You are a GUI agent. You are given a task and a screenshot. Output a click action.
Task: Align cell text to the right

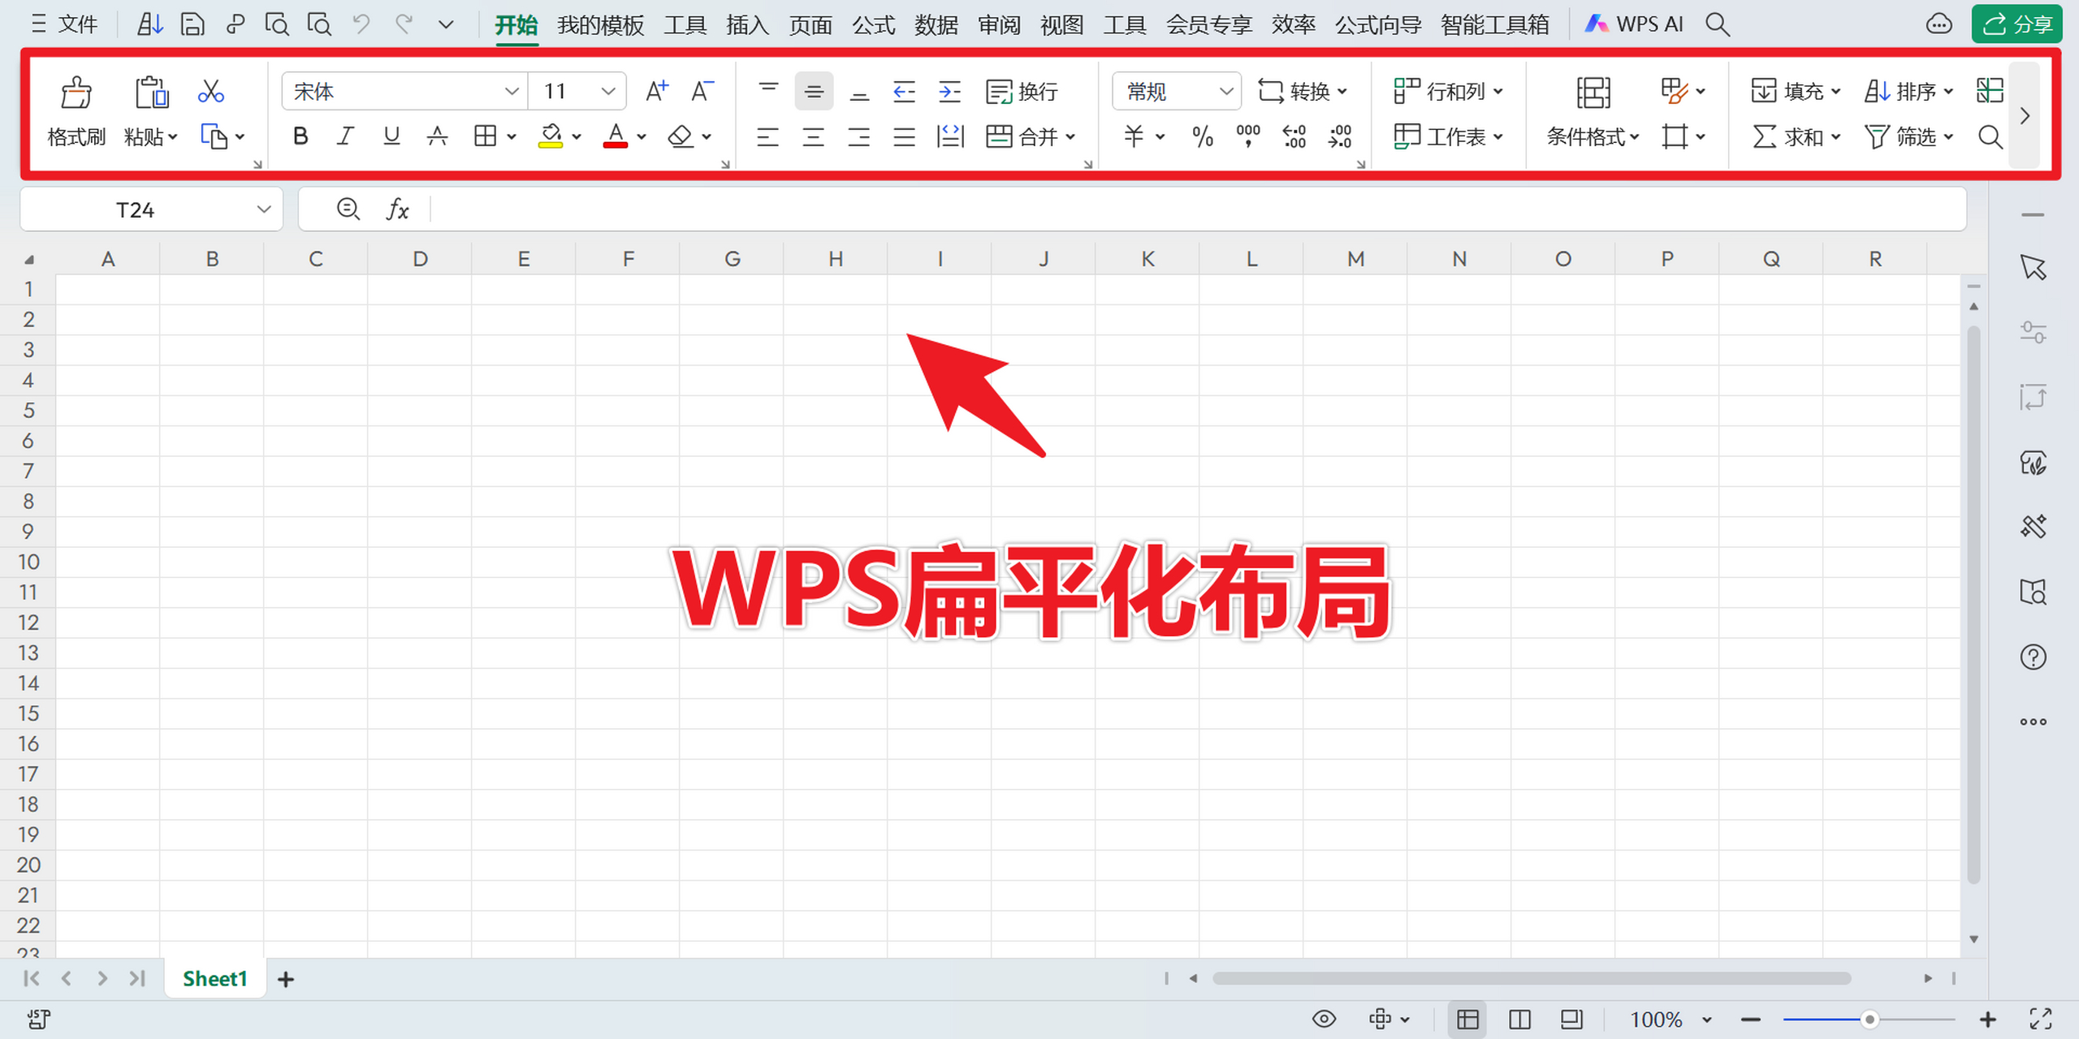pos(858,136)
